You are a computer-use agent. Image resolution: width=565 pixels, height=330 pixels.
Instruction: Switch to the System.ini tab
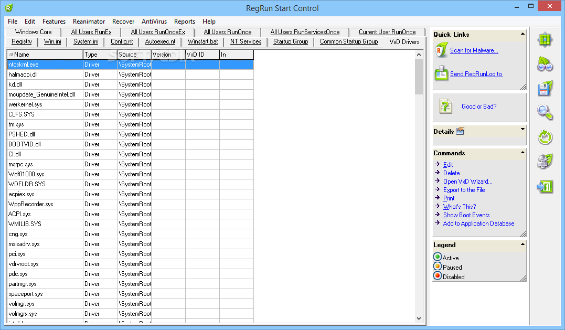coord(86,41)
